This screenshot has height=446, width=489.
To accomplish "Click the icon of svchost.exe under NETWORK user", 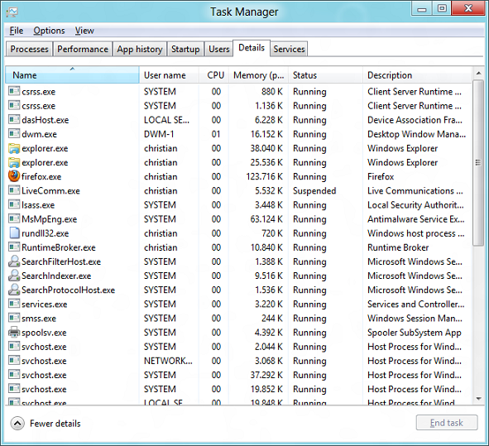I will tap(14, 361).
